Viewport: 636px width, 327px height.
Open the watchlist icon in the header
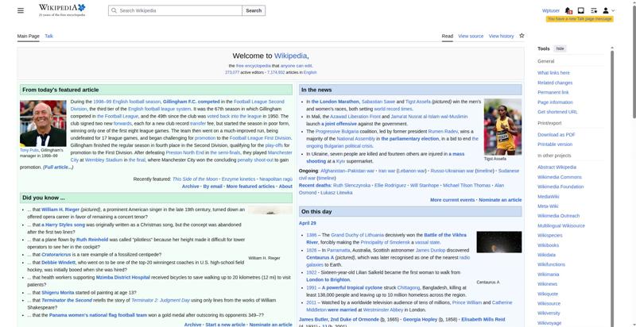coord(594,10)
